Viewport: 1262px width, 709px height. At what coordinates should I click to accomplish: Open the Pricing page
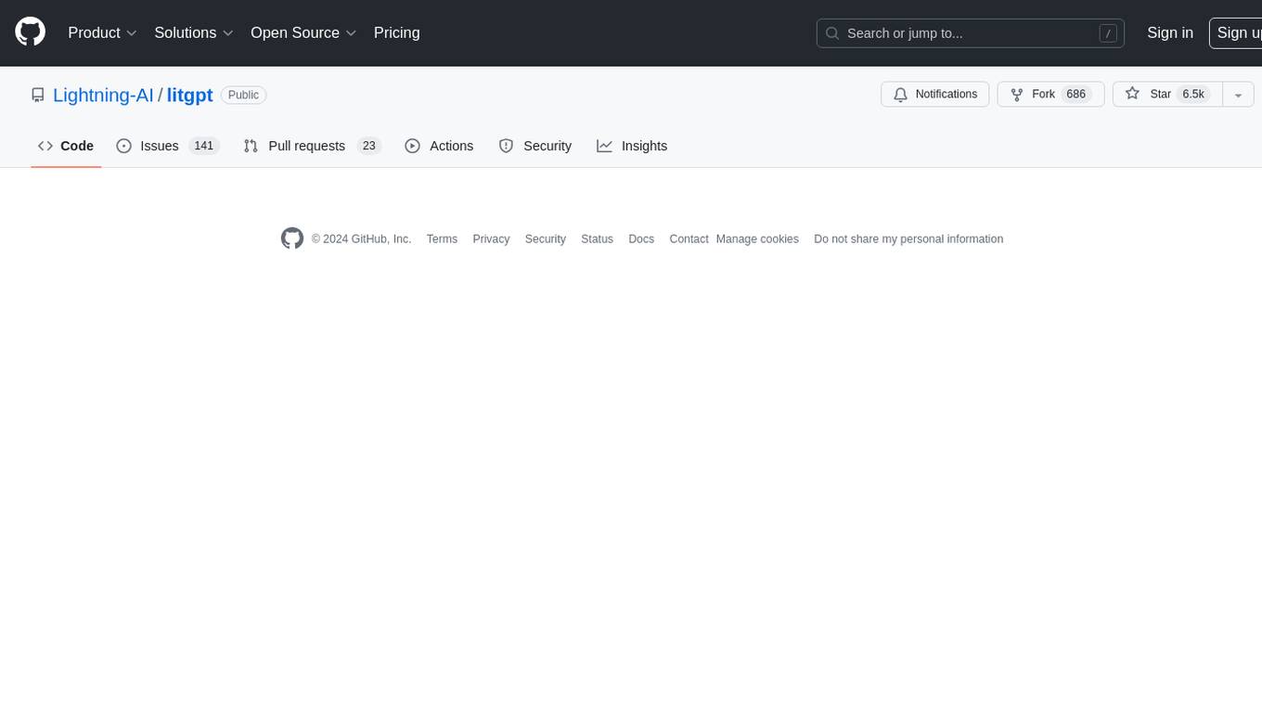(397, 32)
